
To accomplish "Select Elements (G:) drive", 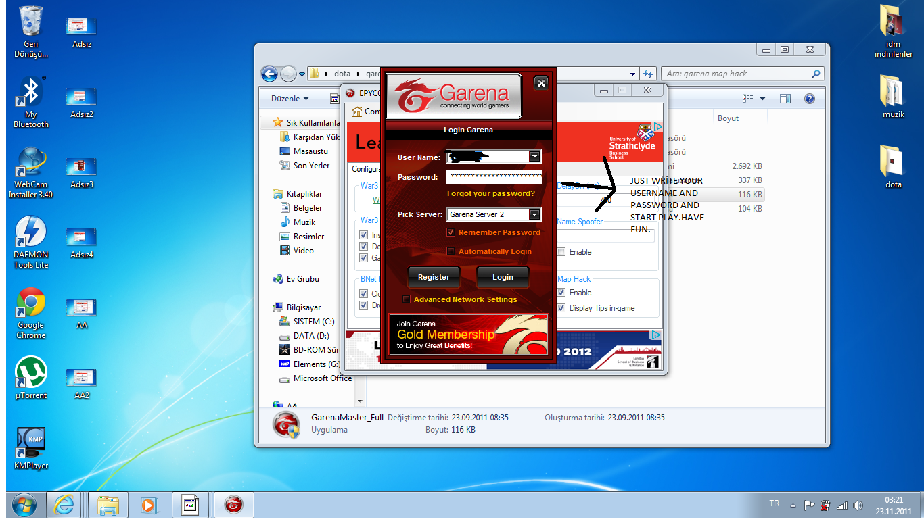I will (x=309, y=364).
